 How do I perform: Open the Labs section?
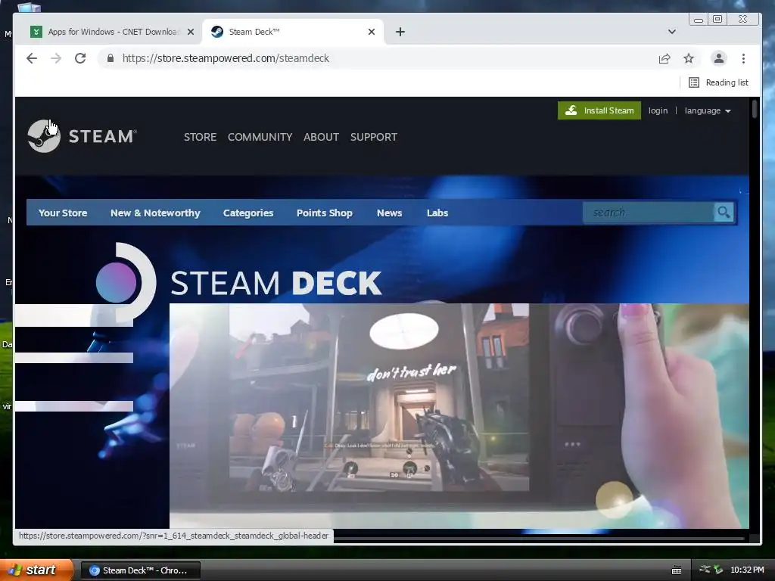[x=437, y=213]
